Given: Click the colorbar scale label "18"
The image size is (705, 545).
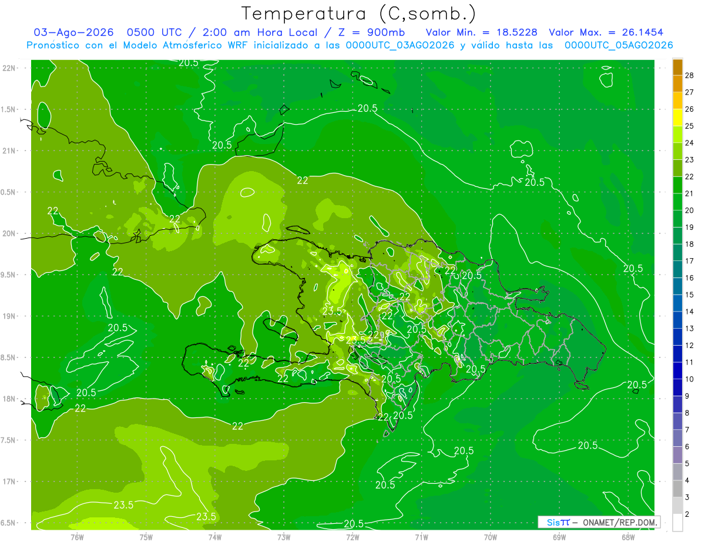Looking at the screenshot, I should coord(690,244).
